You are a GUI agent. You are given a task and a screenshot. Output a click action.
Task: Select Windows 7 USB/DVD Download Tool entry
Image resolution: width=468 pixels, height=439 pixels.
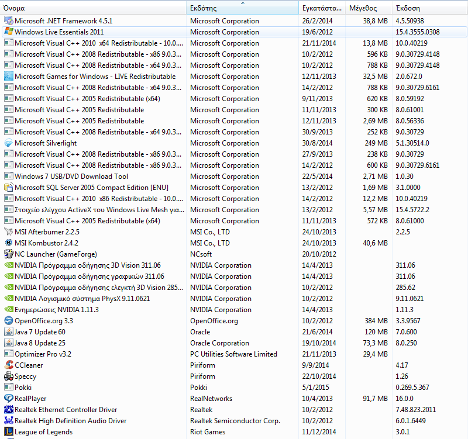[x=235, y=177]
